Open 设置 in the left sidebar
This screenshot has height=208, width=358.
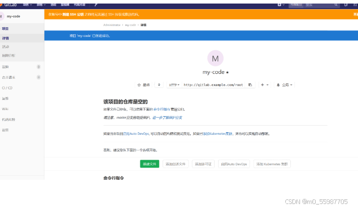(x=5, y=130)
